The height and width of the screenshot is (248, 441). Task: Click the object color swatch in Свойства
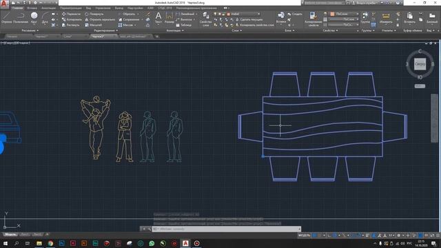coord(332,14)
